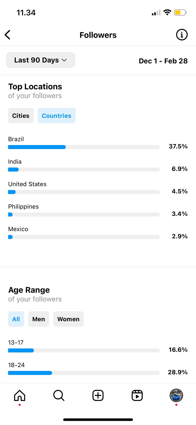Switch to the Men age tab
Screen dimensions: 196x425
(38, 319)
